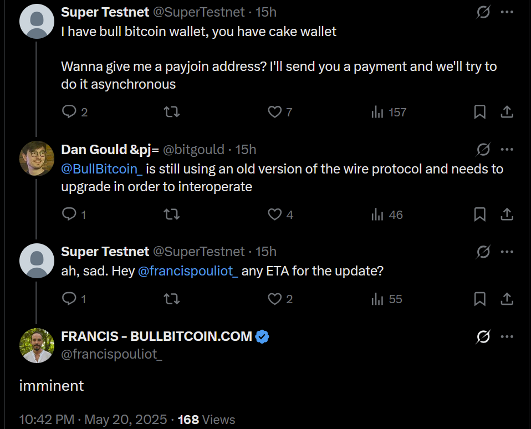The height and width of the screenshot is (429, 531).
Task: Open more options on Francis's tweet
Action: (507, 336)
